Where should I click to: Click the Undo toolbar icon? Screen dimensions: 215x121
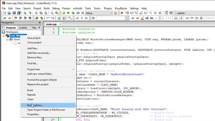(25, 13)
